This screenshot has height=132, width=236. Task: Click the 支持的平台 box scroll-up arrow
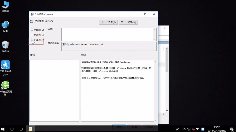(x=155, y=44)
